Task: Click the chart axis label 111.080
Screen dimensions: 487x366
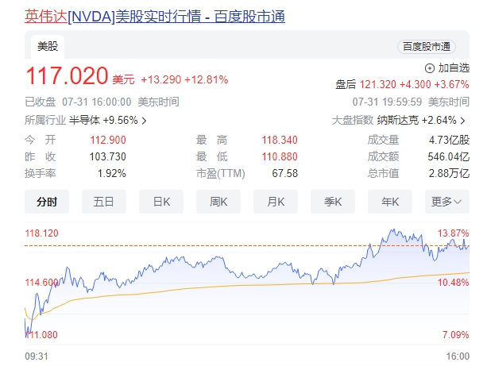Action: pos(41,335)
